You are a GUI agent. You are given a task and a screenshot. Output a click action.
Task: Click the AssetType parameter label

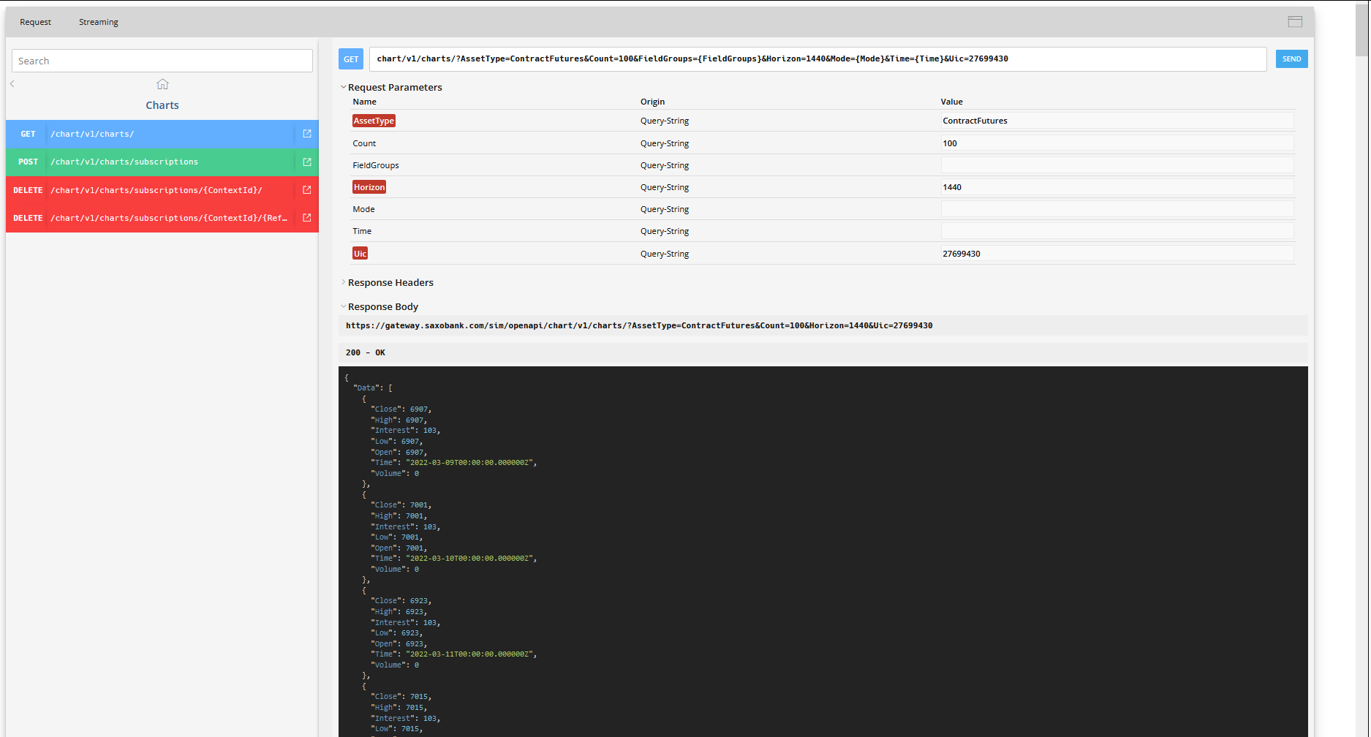pos(374,121)
